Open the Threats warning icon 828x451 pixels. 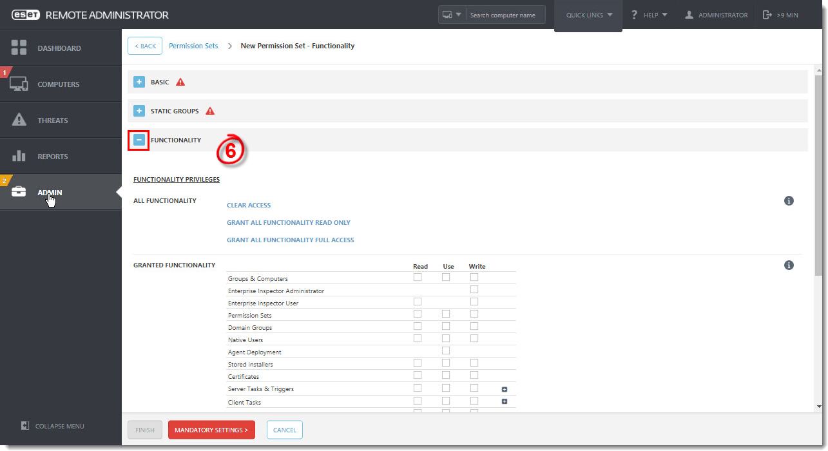pos(19,120)
